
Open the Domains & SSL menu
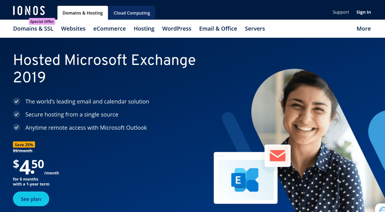coord(33,29)
